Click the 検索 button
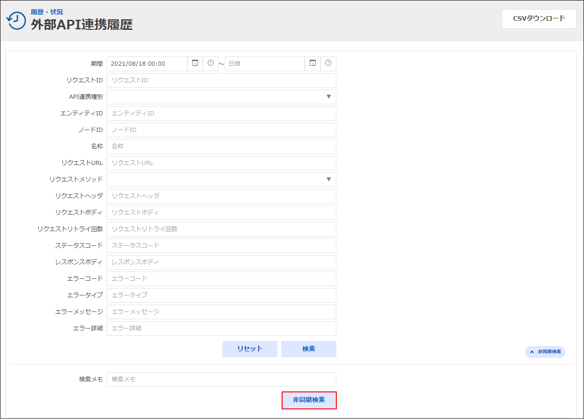This screenshot has width=584, height=419. click(309, 349)
